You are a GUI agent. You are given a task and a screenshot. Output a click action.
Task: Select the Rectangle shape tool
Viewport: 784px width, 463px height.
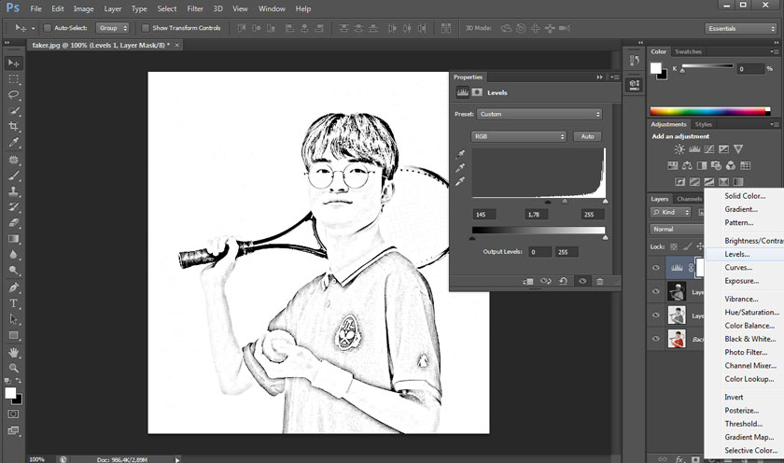tap(13, 335)
